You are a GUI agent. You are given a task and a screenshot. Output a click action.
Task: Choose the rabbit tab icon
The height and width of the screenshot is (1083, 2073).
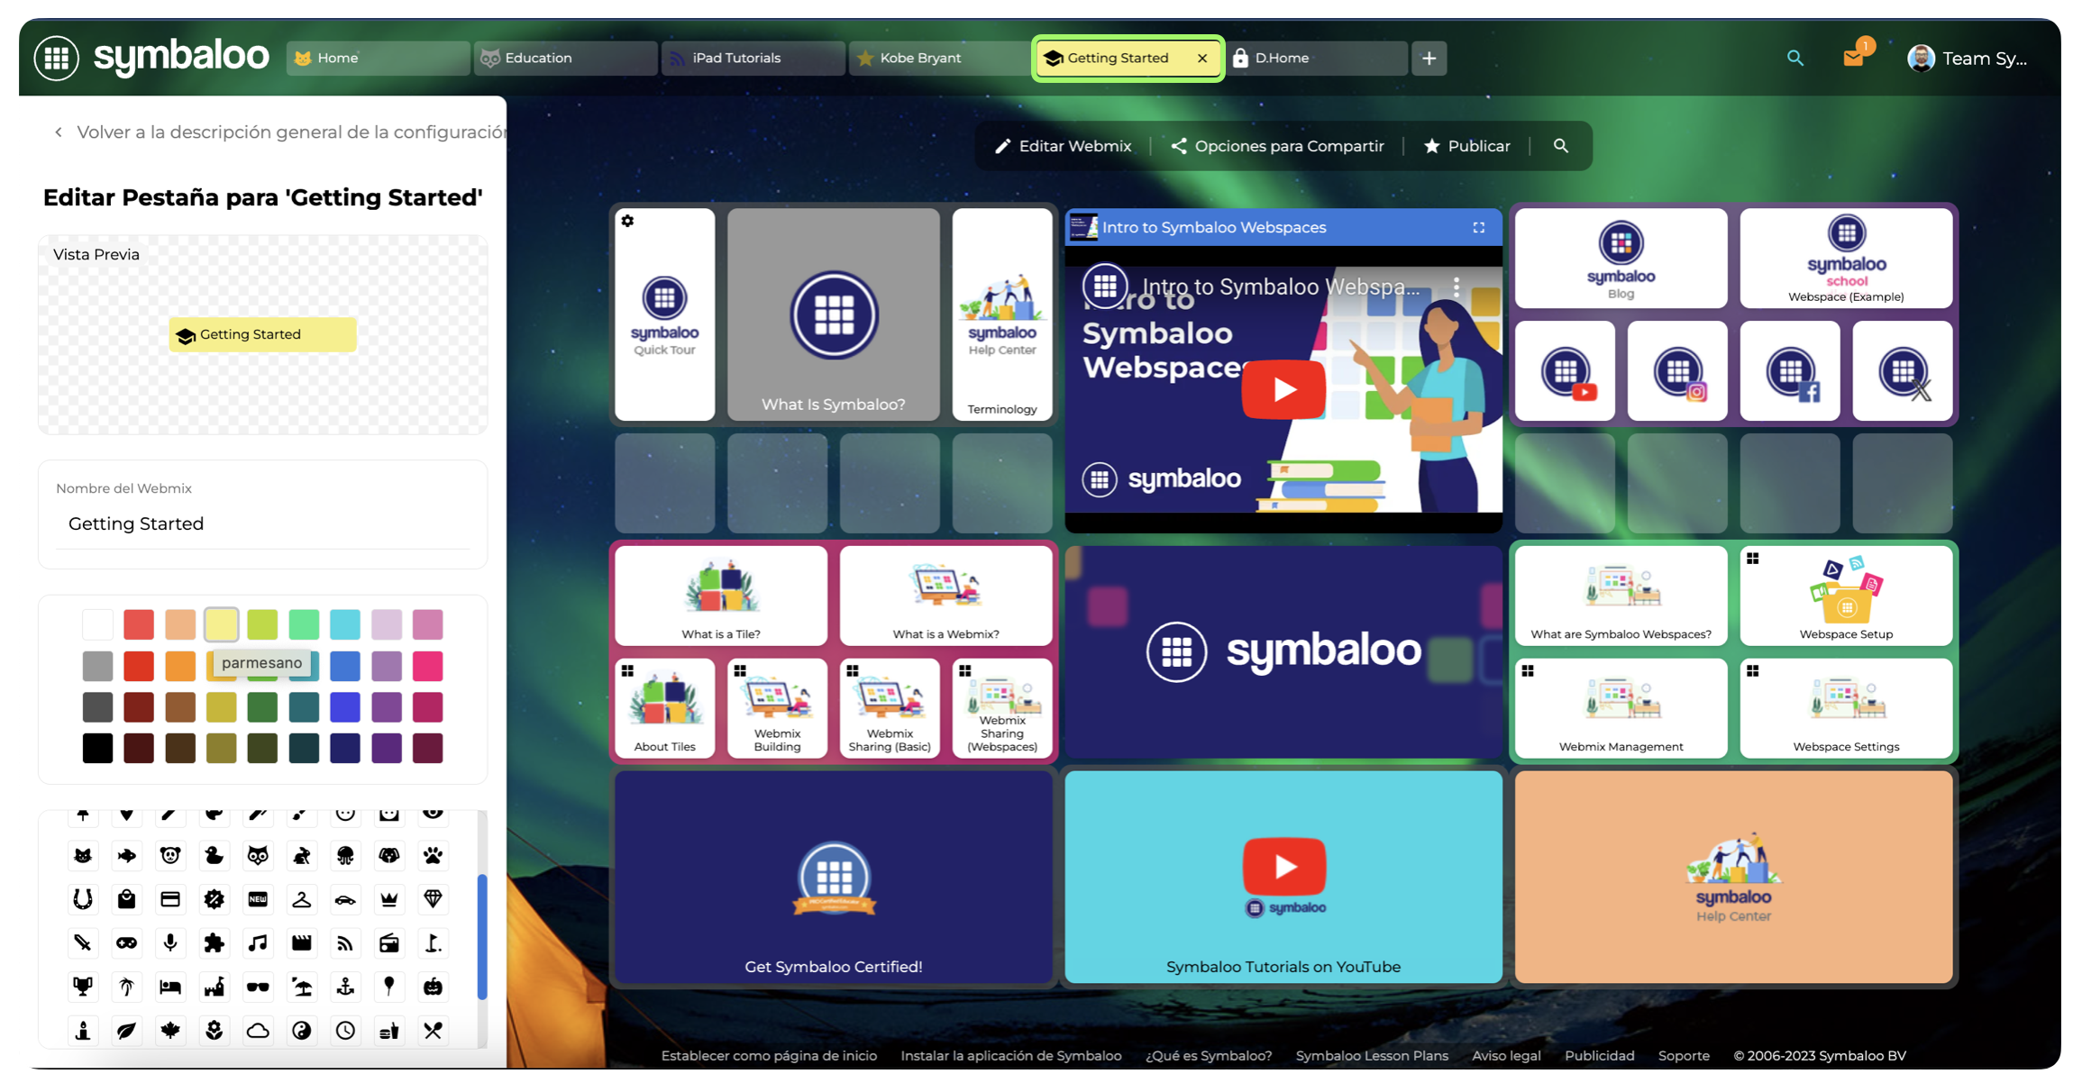(302, 855)
